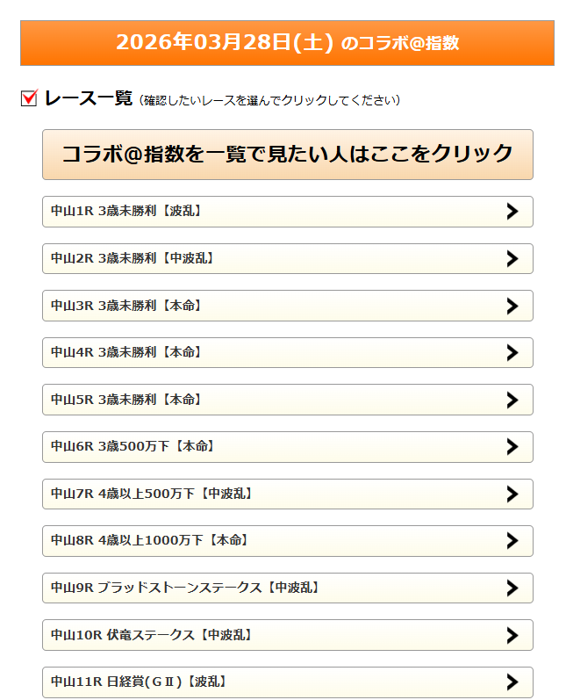Click the orange 2026年03月28日(土) header banner
Image resolution: width=566 pixels, height=700 pixels.
[x=287, y=43]
